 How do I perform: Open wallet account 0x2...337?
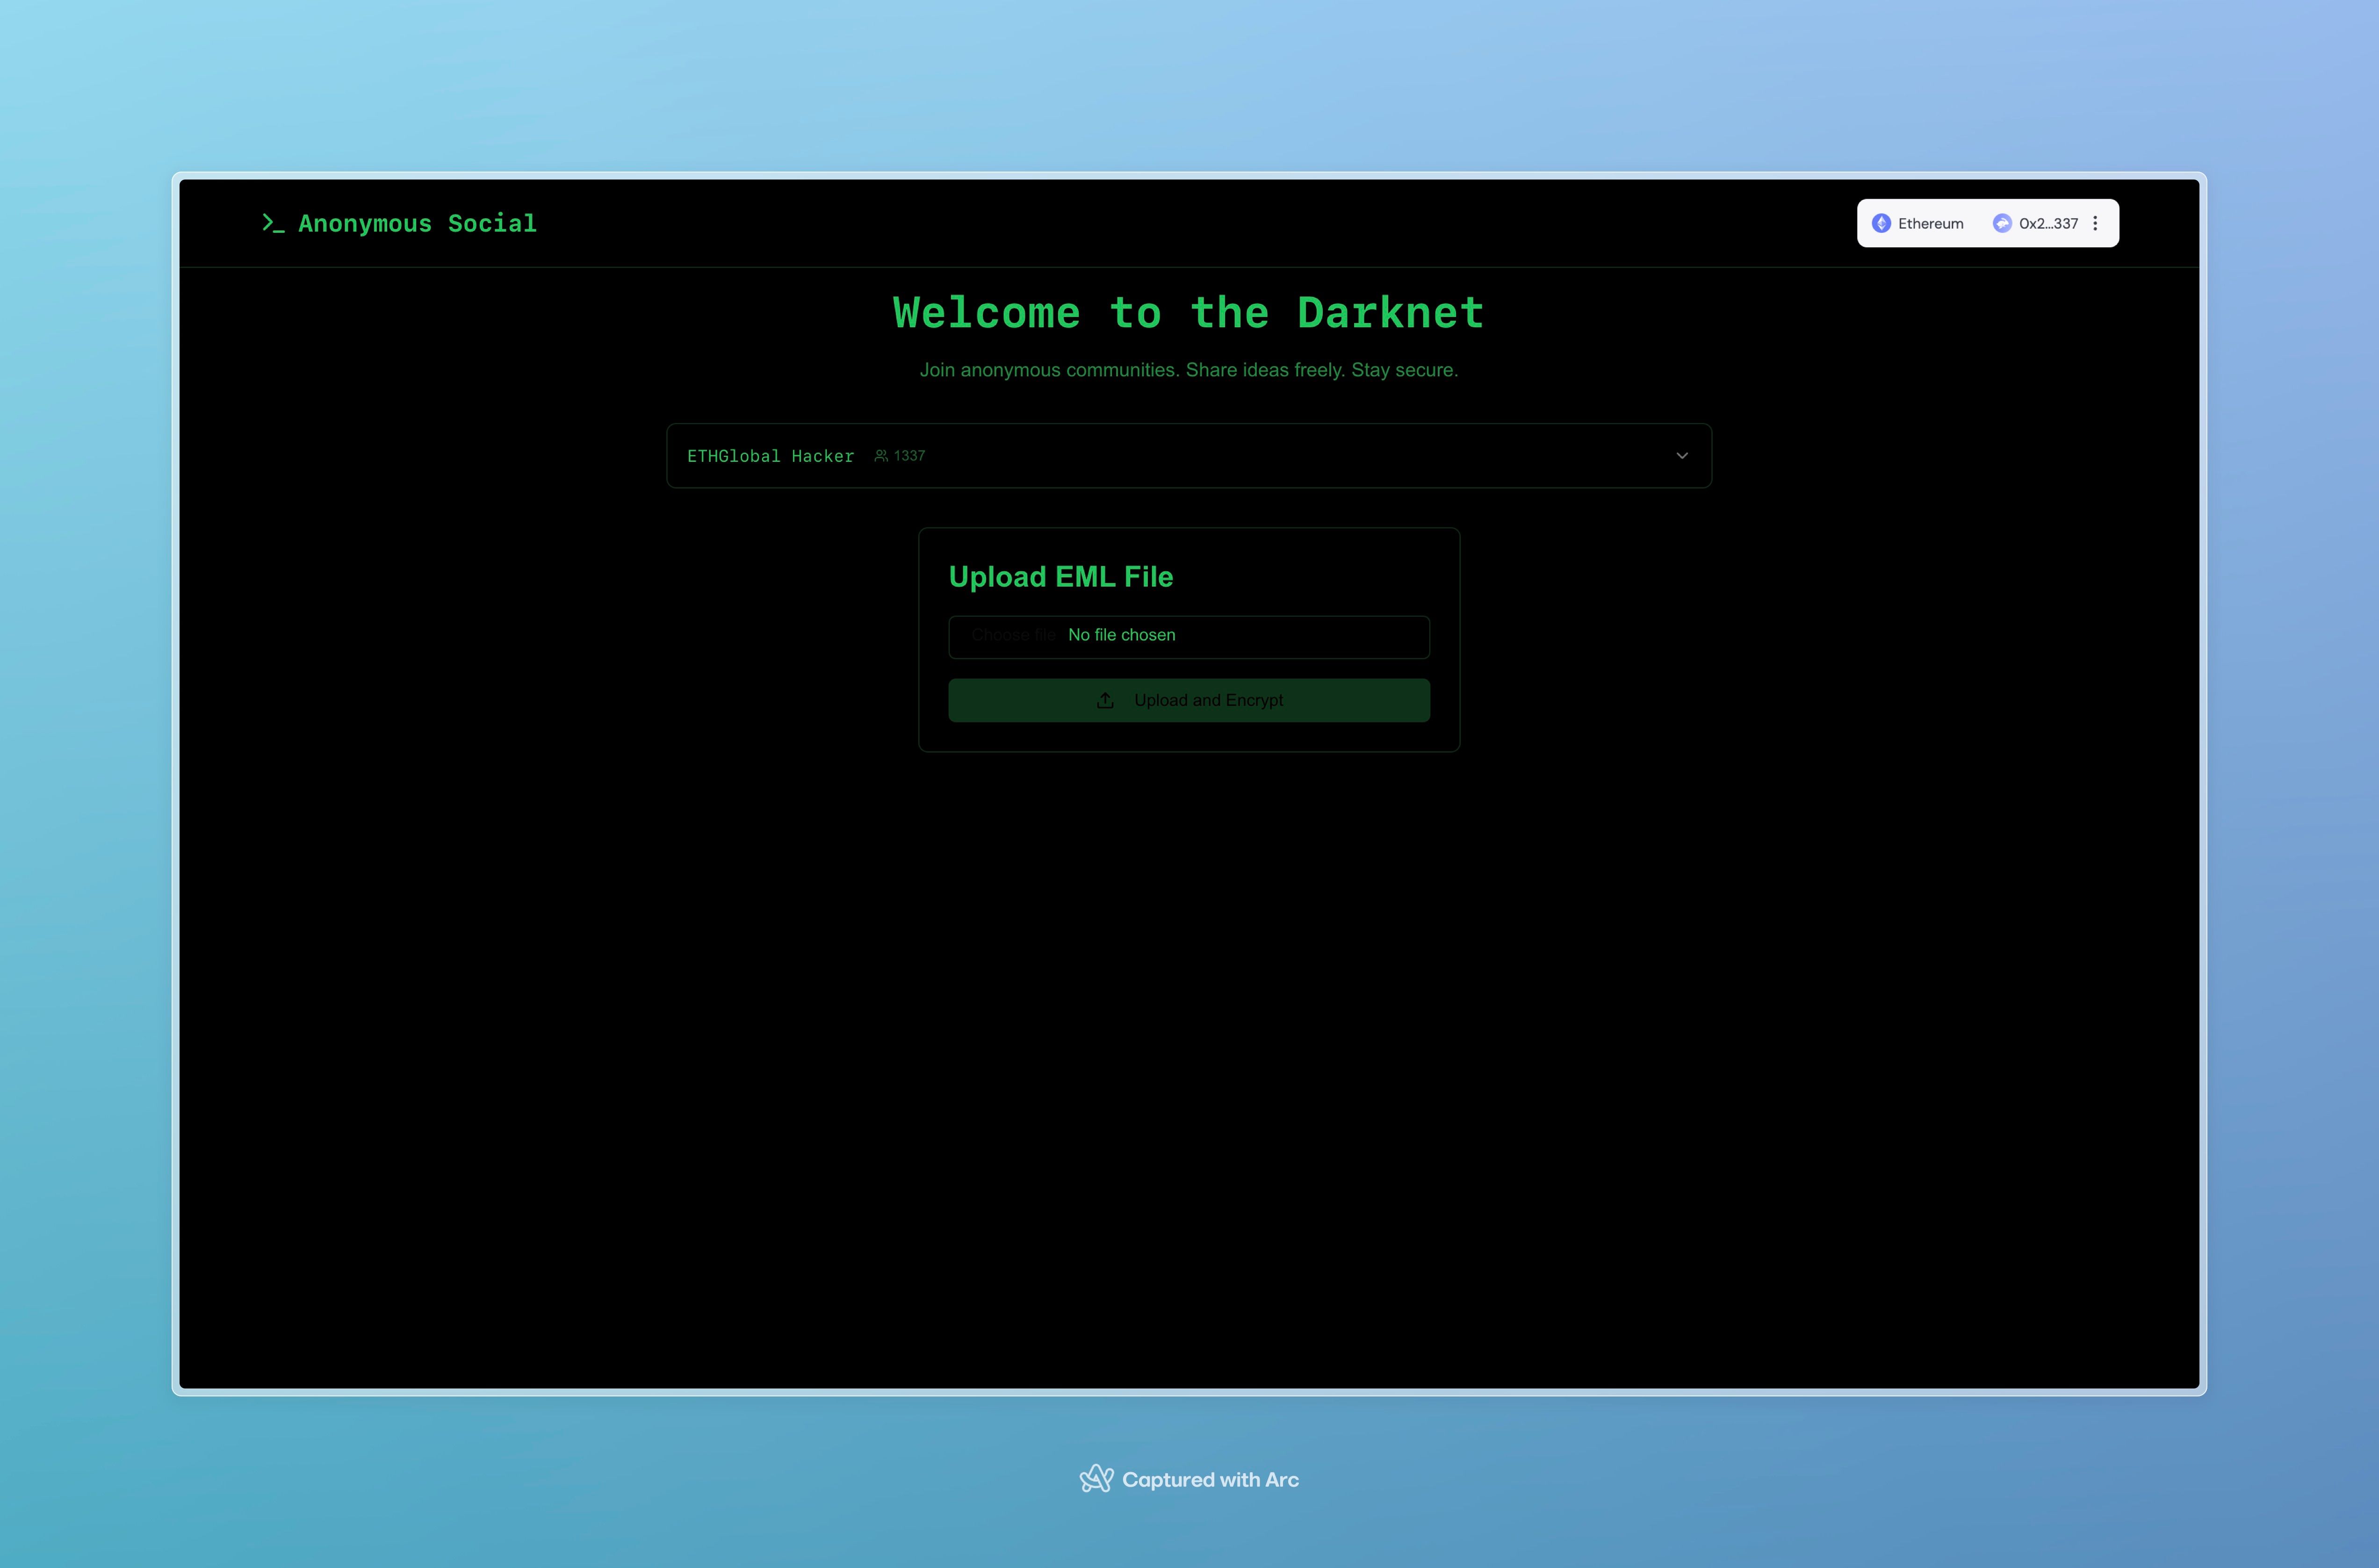pyautogui.click(x=2036, y=223)
